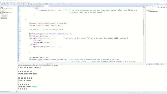Viewport: 167px width, 94px height.
Task: Open the Source menu
Action: [4, 2]
